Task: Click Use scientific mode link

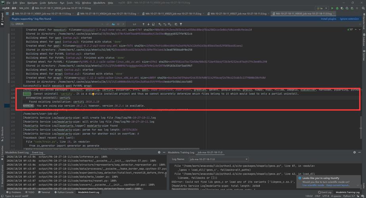Action: pos(313,185)
